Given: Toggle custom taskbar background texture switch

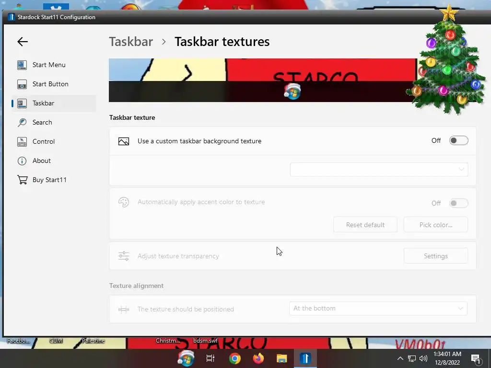Looking at the screenshot, I should tap(459, 140).
